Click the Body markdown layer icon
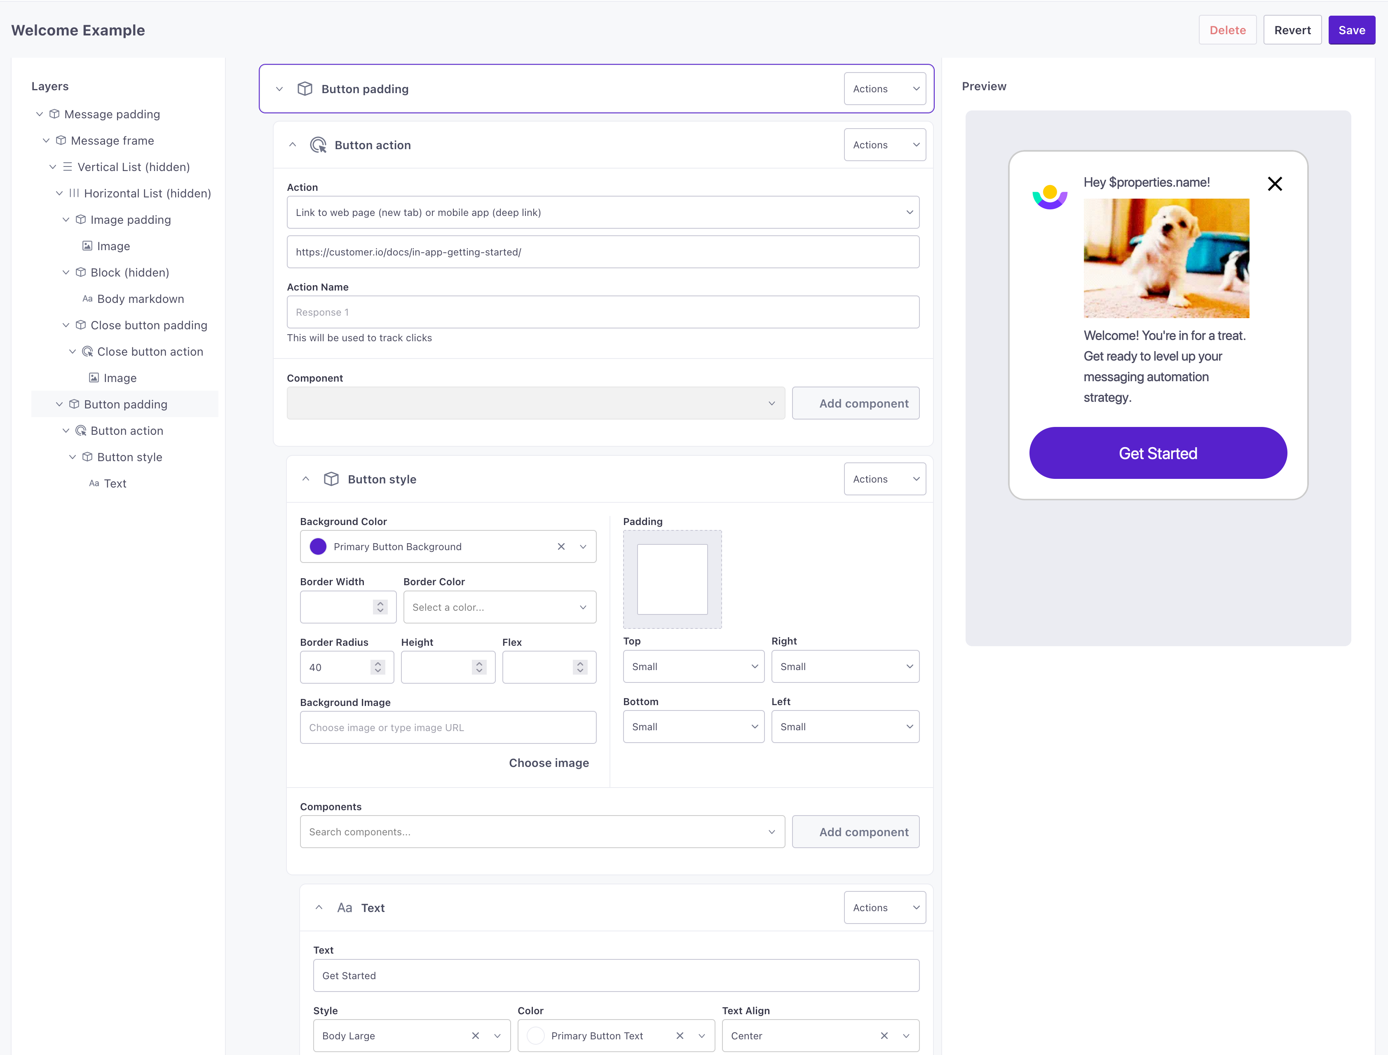The width and height of the screenshot is (1388, 1055). point(89,298)
